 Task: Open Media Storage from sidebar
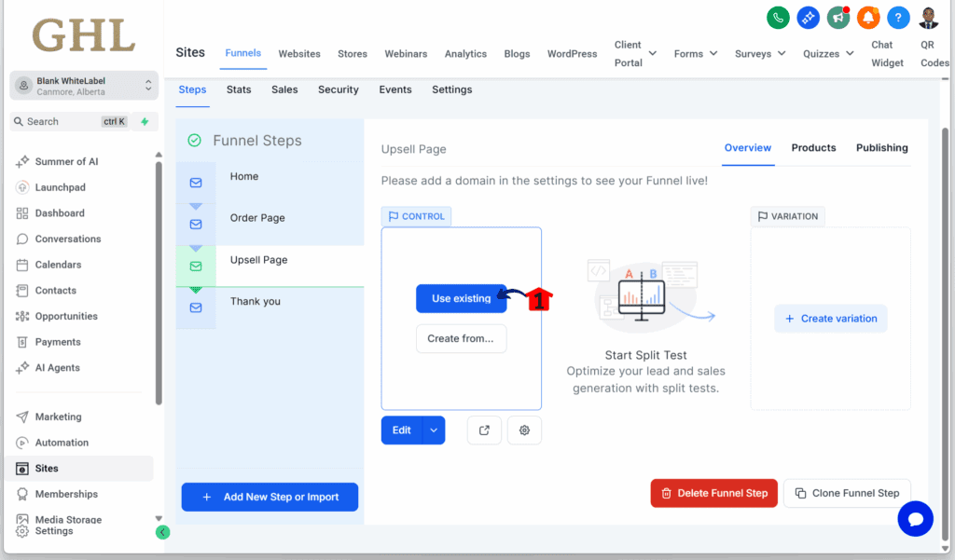tap(68, 519)
